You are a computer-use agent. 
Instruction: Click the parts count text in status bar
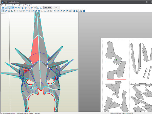(x=130, y=113)
